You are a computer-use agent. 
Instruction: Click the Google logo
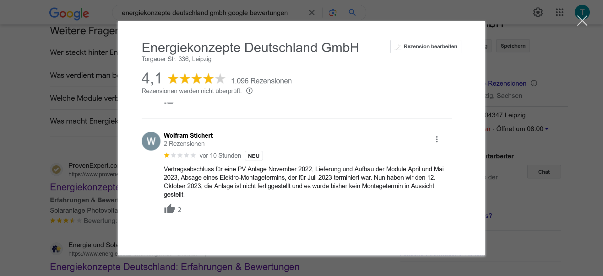click(69, 13)
